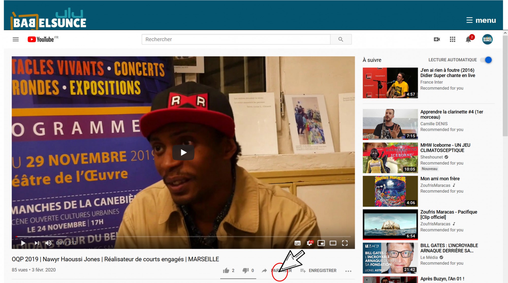The image size is (508, 283).
Task: Enable miniplayer mode
Action: 321,243
